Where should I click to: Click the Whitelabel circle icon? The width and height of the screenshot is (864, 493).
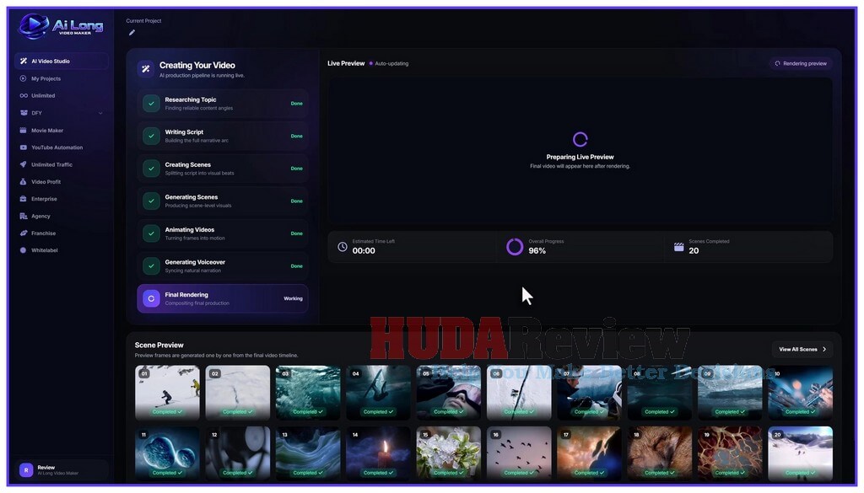click(23, 250)
